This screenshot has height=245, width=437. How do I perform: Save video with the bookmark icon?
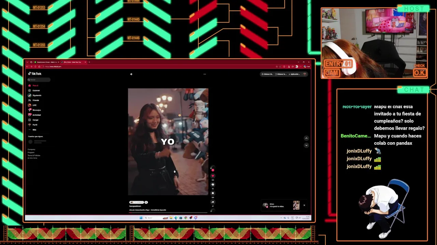coord(213,193)
